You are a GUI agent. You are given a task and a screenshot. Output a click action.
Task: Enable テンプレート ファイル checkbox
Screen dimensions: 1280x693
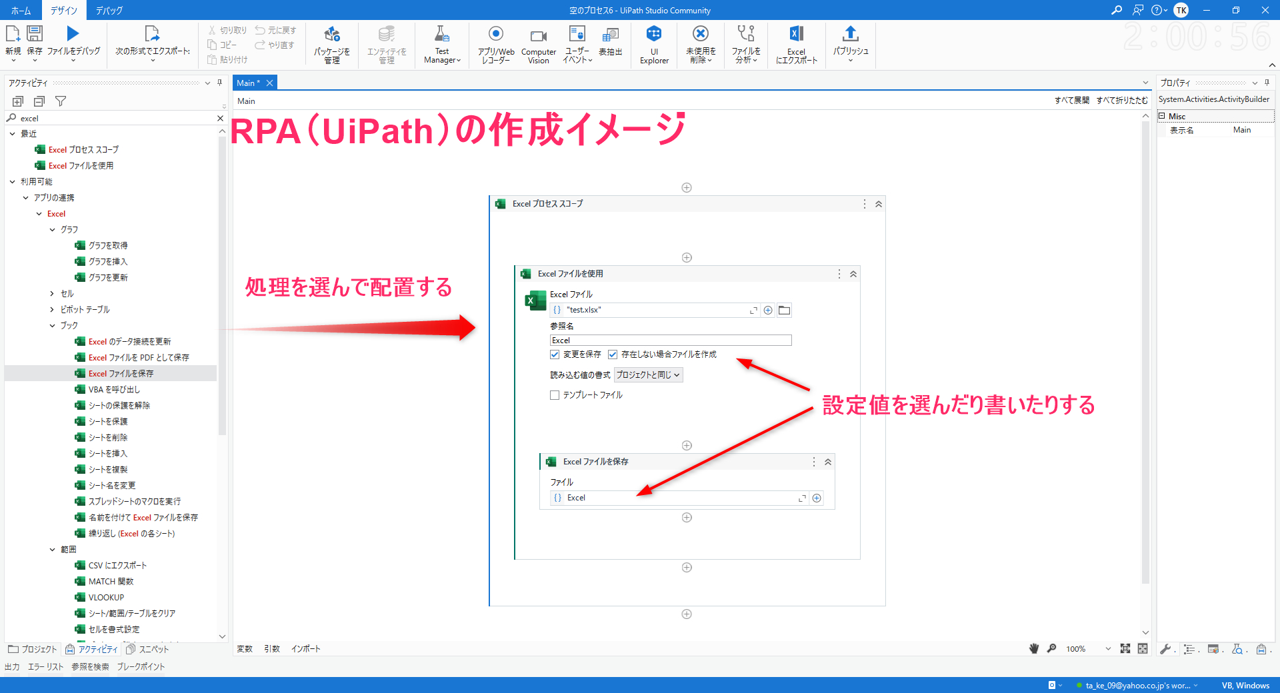click(555, 395)
